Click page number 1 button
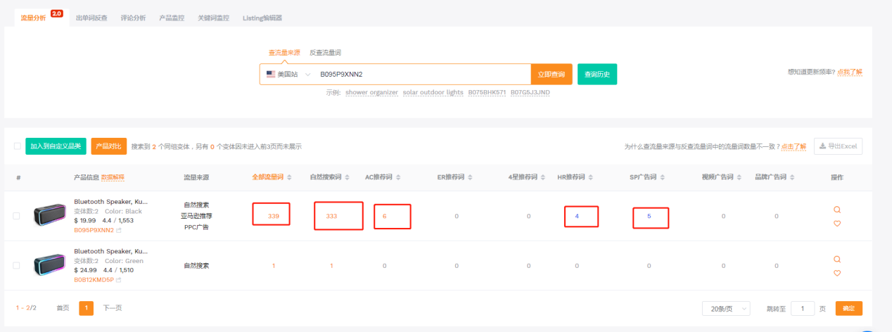This screenshot has width=892, height=332. pos(86,308)
